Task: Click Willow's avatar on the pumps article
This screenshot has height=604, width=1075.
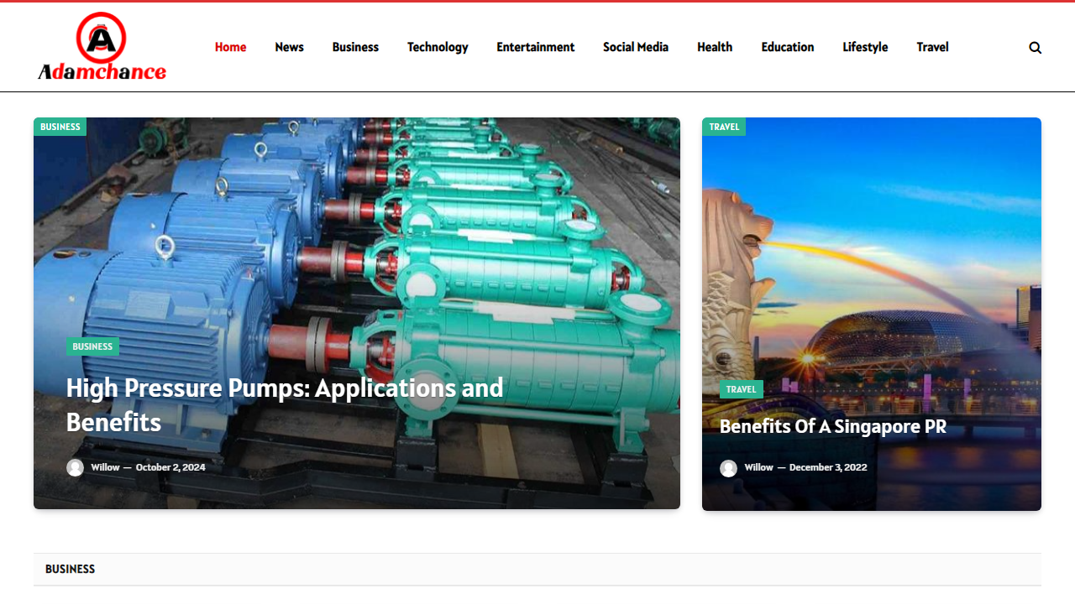Action: [76, 467]
